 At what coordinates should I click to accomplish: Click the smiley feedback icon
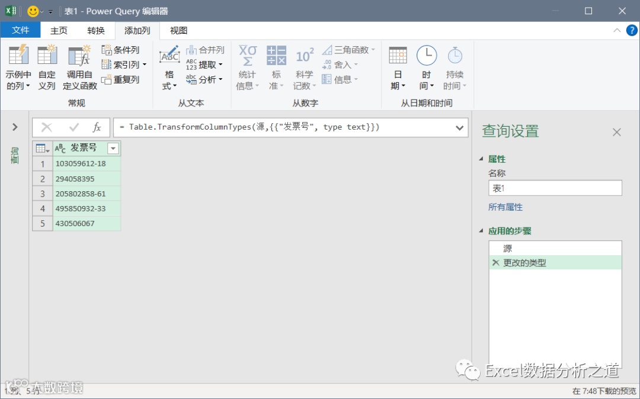click(33, 11)
